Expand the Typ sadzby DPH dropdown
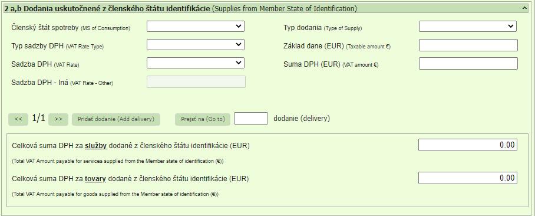The image size is (535, 216). tap(196, 44)
